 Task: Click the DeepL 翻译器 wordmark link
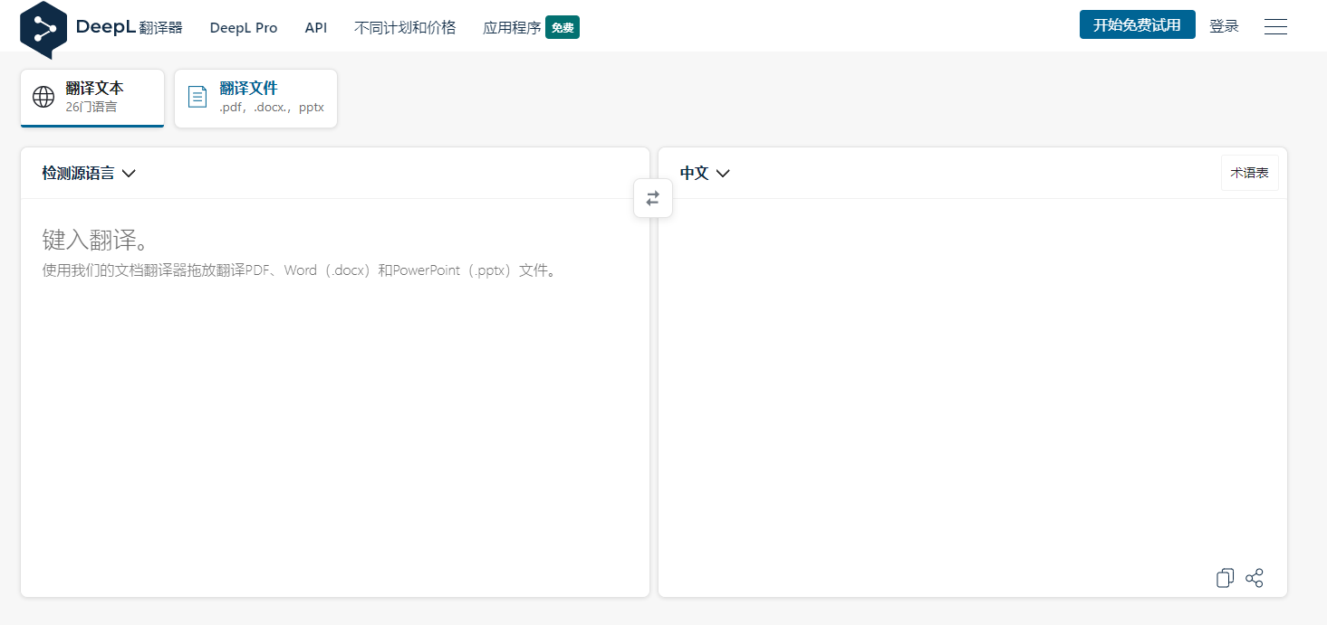[129, 27]
